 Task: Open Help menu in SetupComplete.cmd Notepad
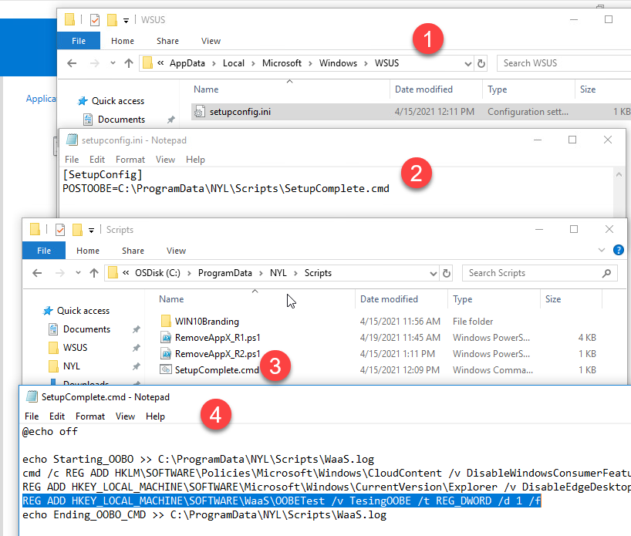(x=155, y=416)
